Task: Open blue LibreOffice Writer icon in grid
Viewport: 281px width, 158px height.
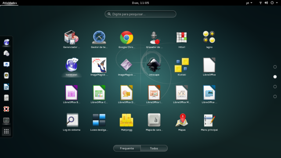Action: [209, 93]
